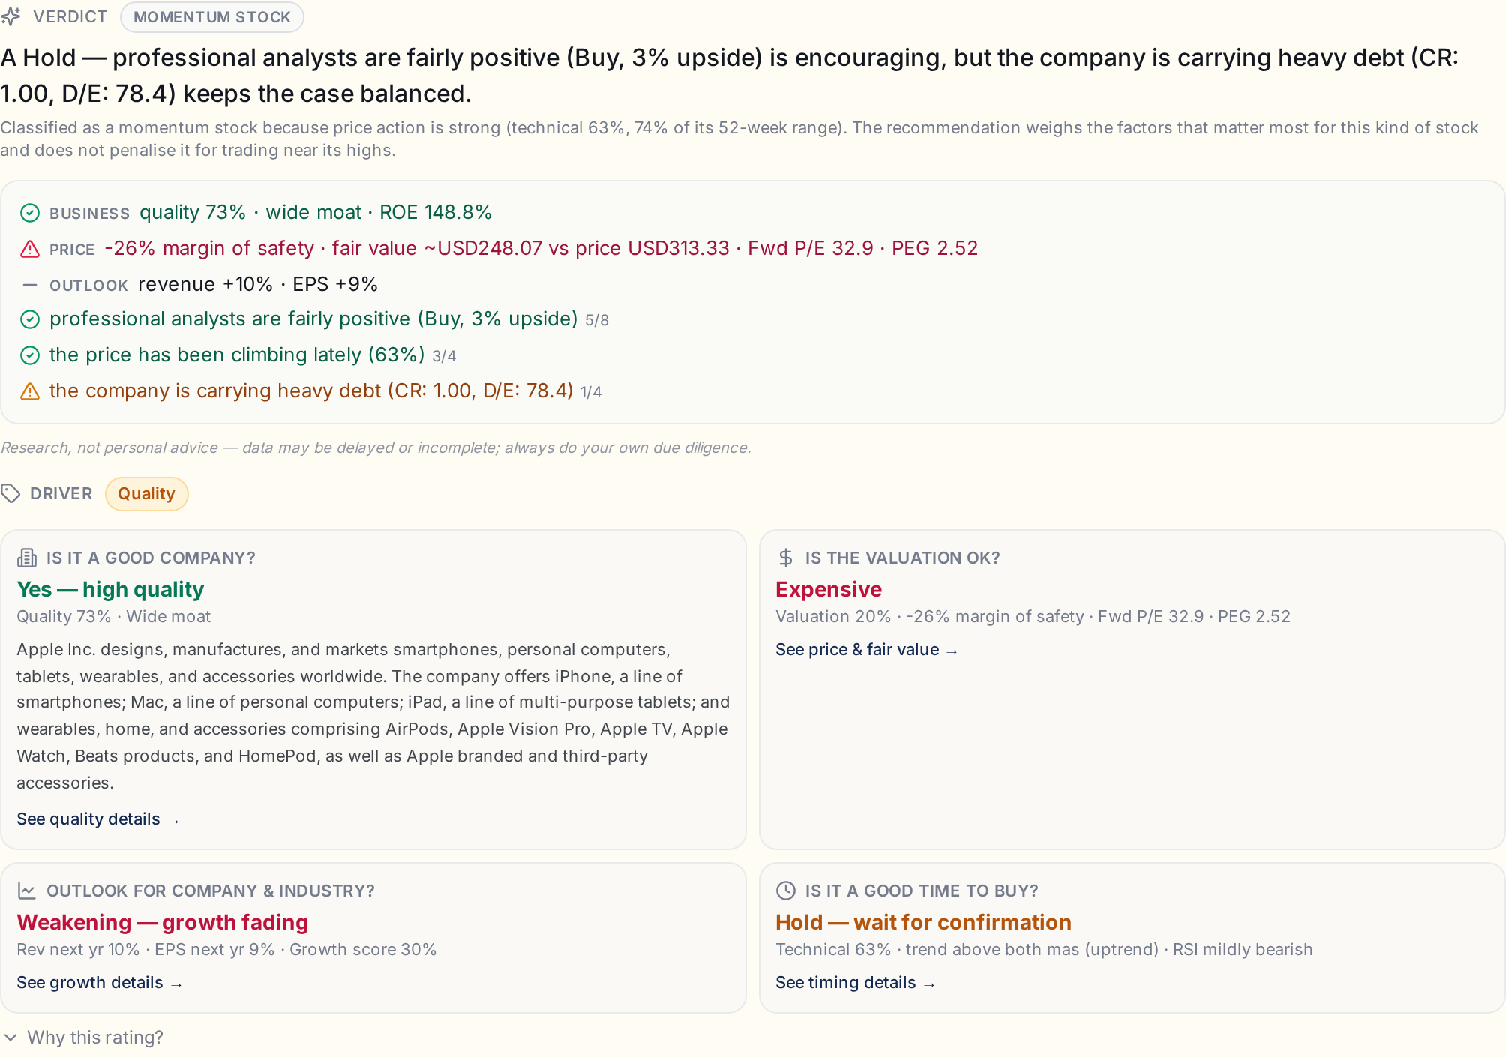Click the Apple Inc. company description paragraph

pyautogui.click(x=373, y=716)
